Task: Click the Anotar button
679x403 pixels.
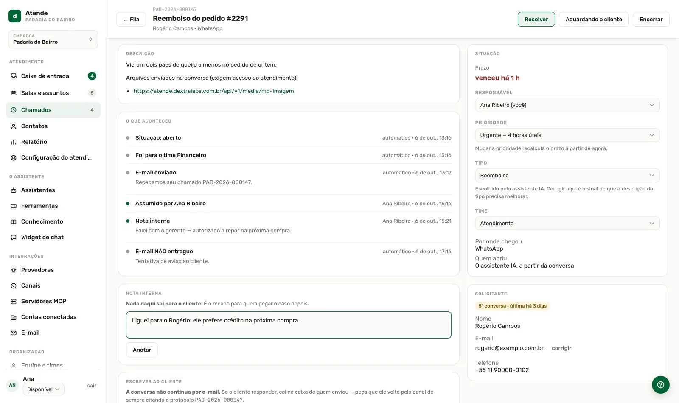Action: pyautogui.click(x=142, y=350)
